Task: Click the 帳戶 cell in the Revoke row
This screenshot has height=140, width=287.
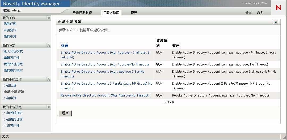Action: (159, 95)
